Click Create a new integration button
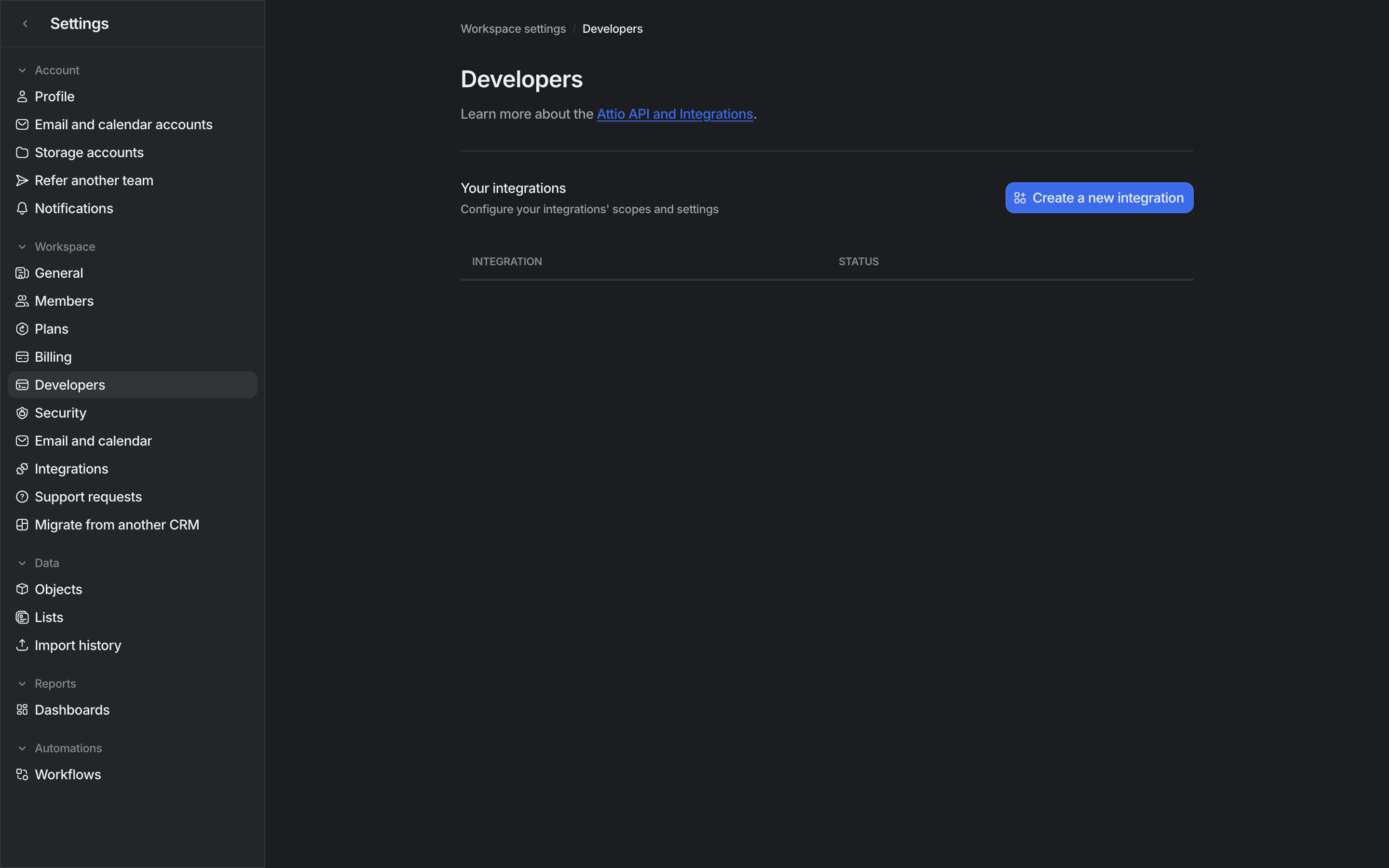1389x868 pixels. click(x=1099, y=198)
